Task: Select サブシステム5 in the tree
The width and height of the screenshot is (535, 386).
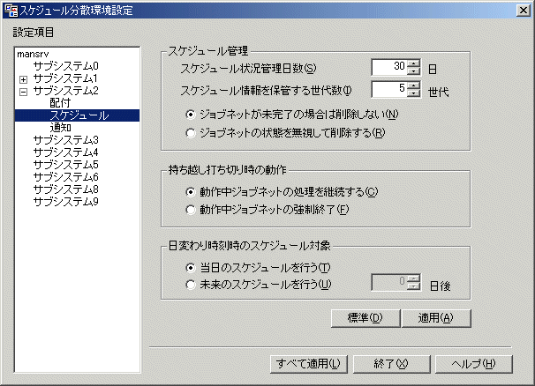Action: 66,164
